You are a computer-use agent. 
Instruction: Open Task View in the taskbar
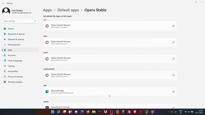click(x=64, y=112)
